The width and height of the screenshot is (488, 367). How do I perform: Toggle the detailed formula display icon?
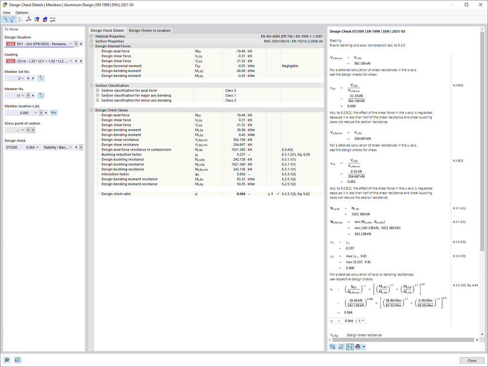[x=349, y=347]
